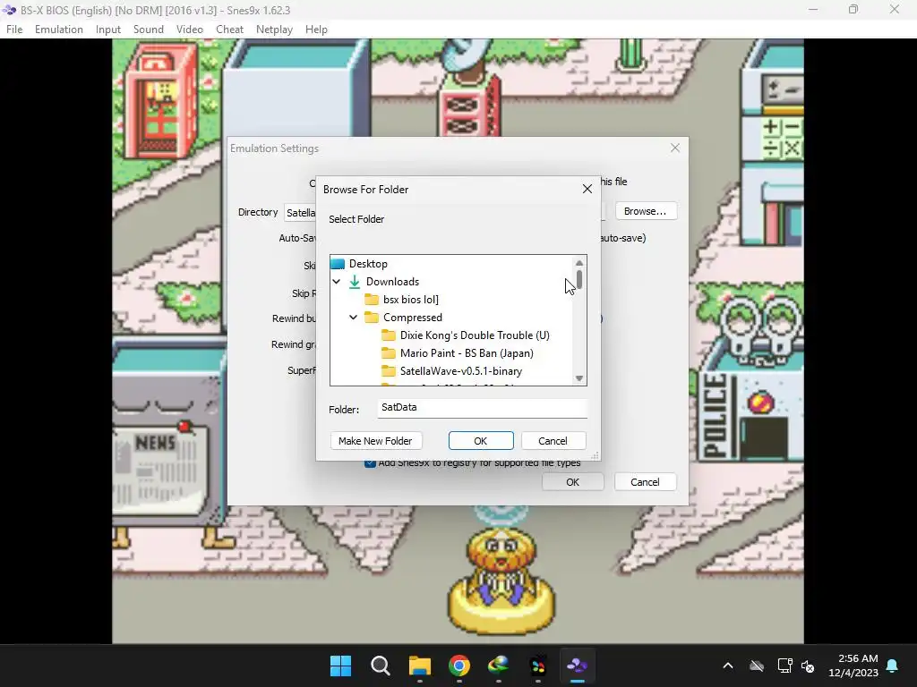
Task: Open the Help menu
Action: pos(316,30)
